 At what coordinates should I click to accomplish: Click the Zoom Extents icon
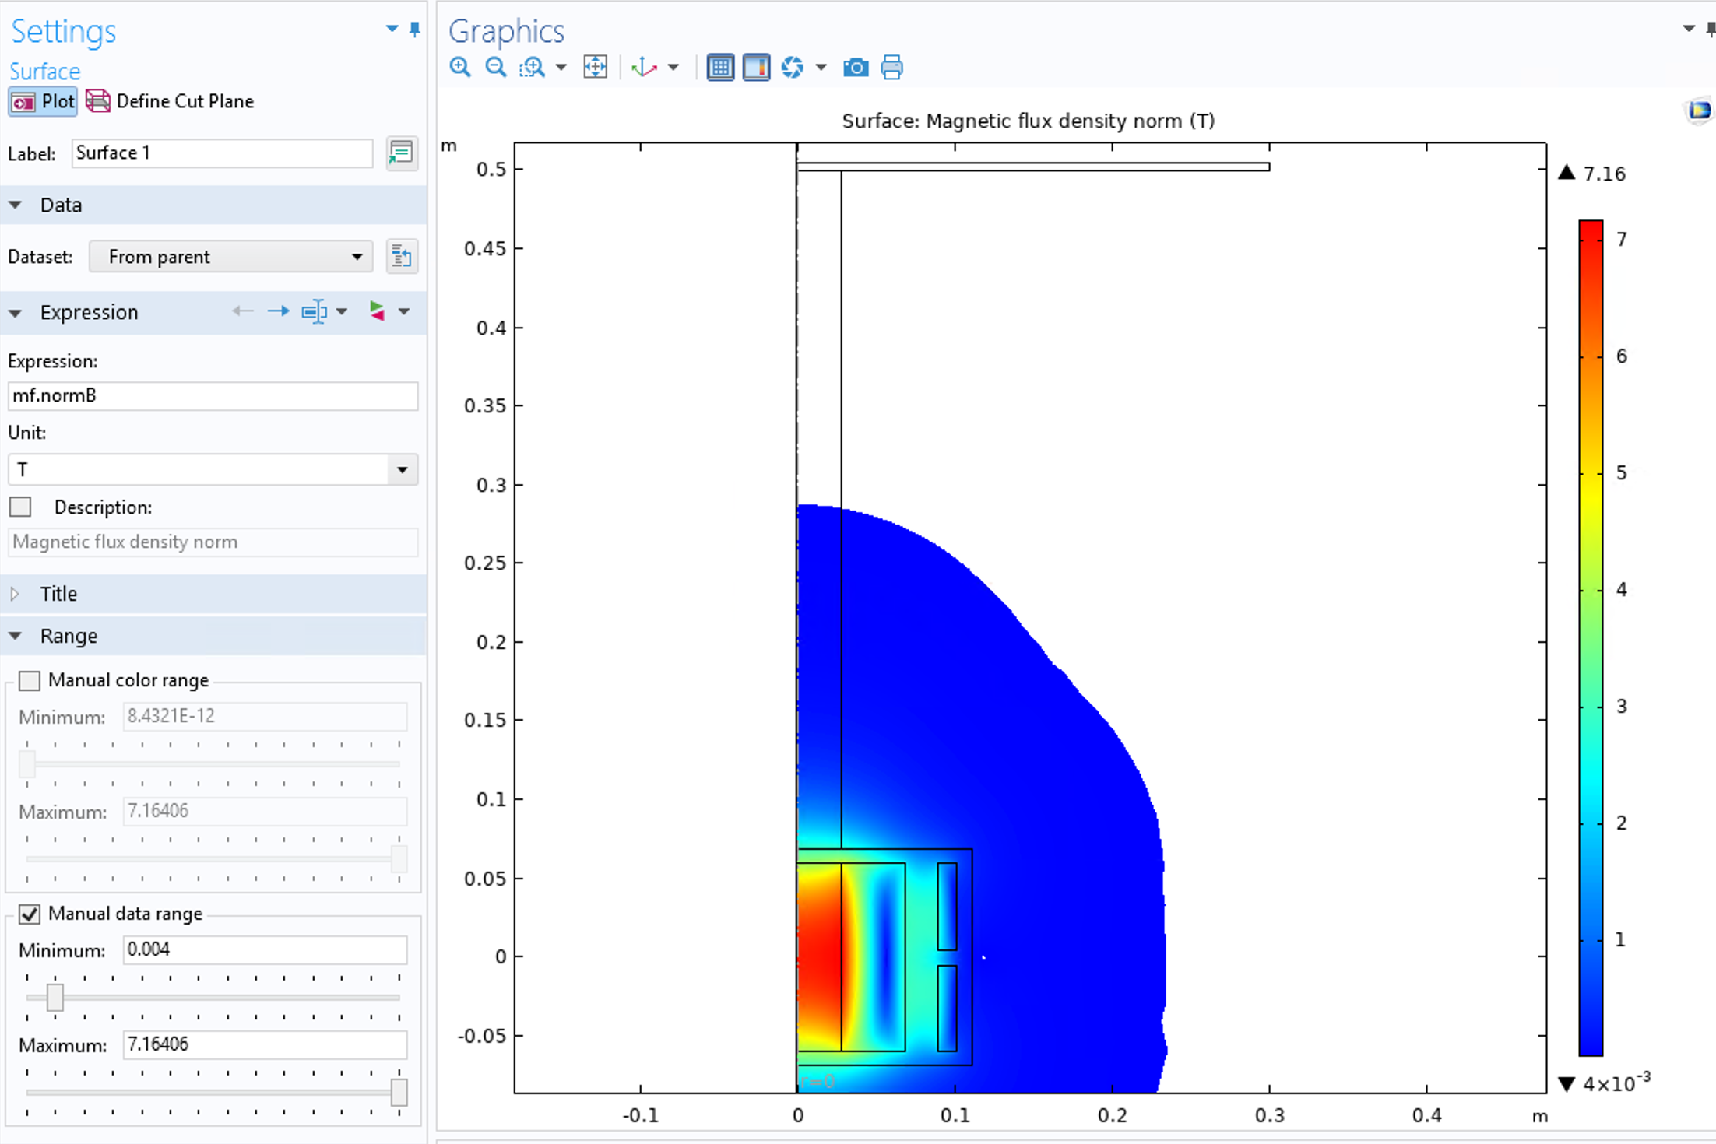pyautogui.click(x=595, y=68)
